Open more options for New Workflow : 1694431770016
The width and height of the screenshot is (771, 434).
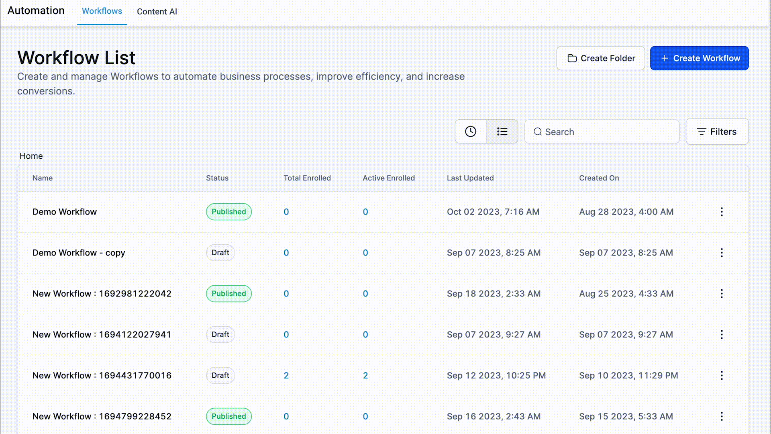click(x=722, y=375)
